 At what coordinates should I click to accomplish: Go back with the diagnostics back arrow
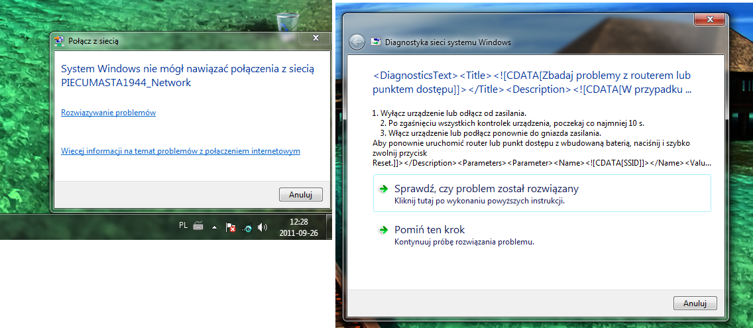coord(357,42)
